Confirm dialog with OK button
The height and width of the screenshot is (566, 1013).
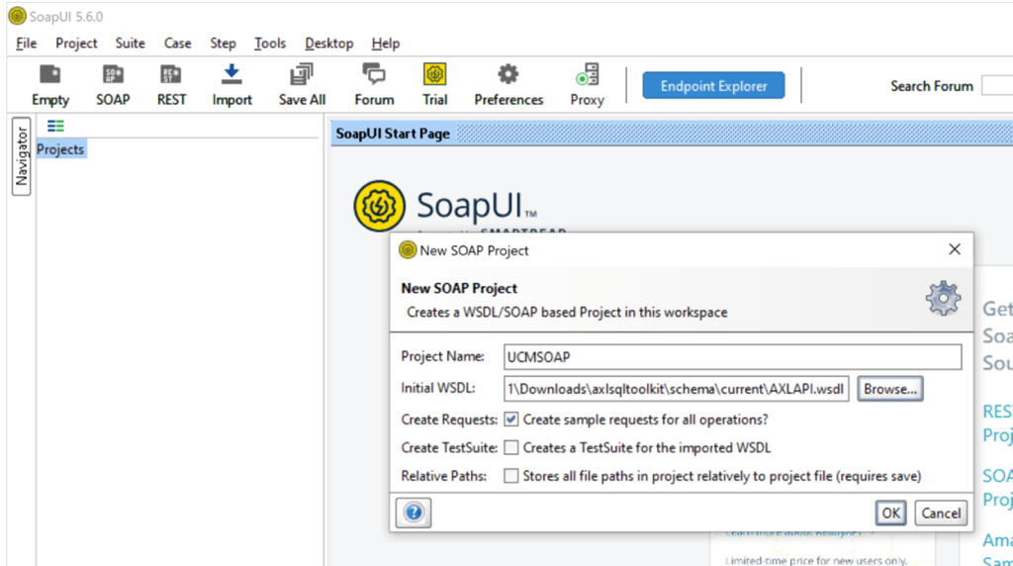(891, 513)
